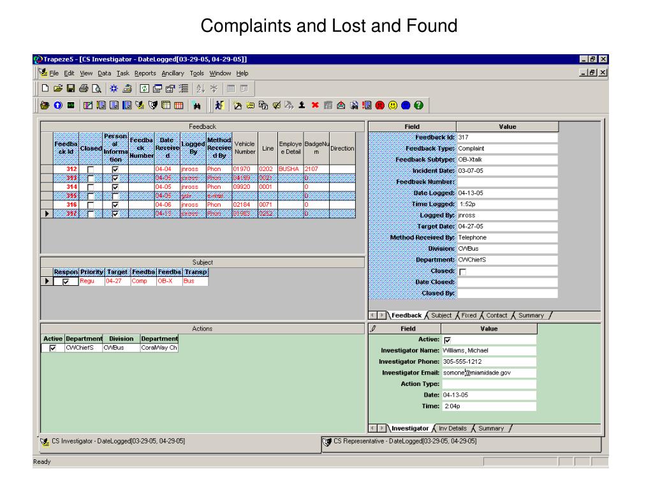
Task: Click the rubber stamp toolbar icon
Action: (302, 105)
